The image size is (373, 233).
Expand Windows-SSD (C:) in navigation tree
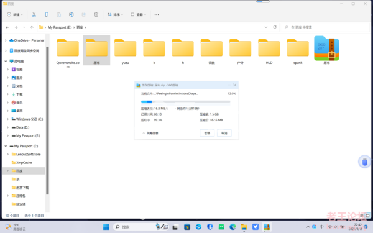click(8, 119)
